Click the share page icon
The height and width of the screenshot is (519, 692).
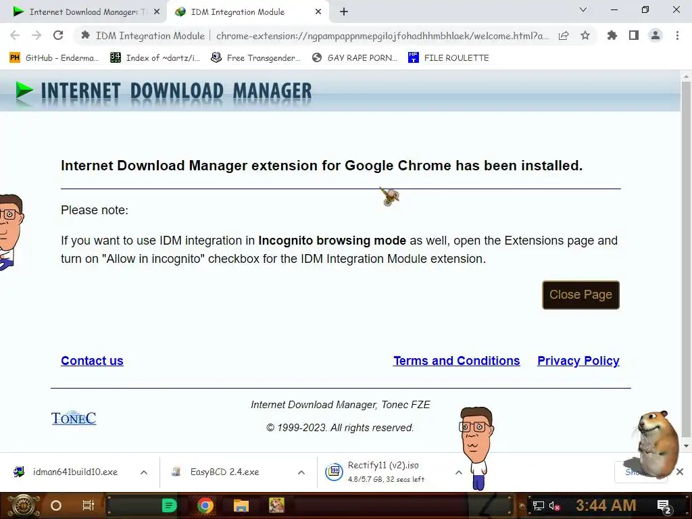[x=564, y=36]
